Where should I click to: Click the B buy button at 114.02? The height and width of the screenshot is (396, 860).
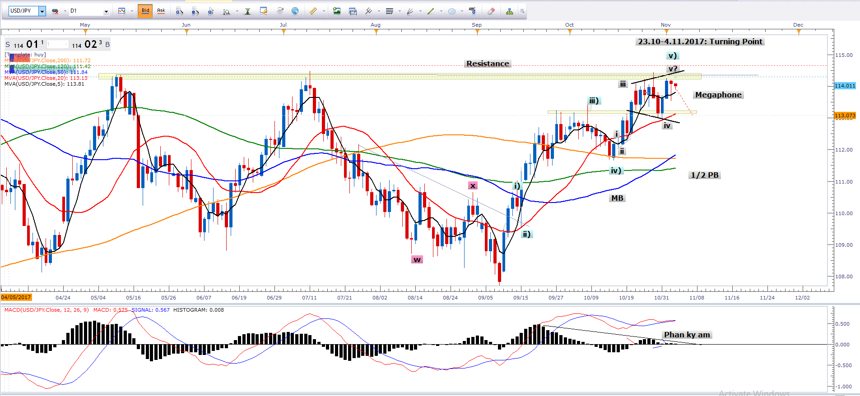[107, 45]
